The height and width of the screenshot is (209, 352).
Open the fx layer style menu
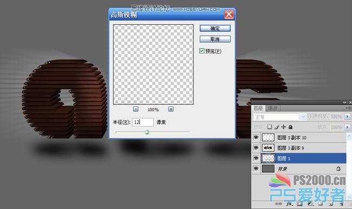click(x=289, y=204)
